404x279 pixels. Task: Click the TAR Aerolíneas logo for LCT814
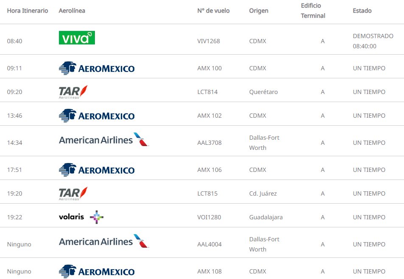73,92
